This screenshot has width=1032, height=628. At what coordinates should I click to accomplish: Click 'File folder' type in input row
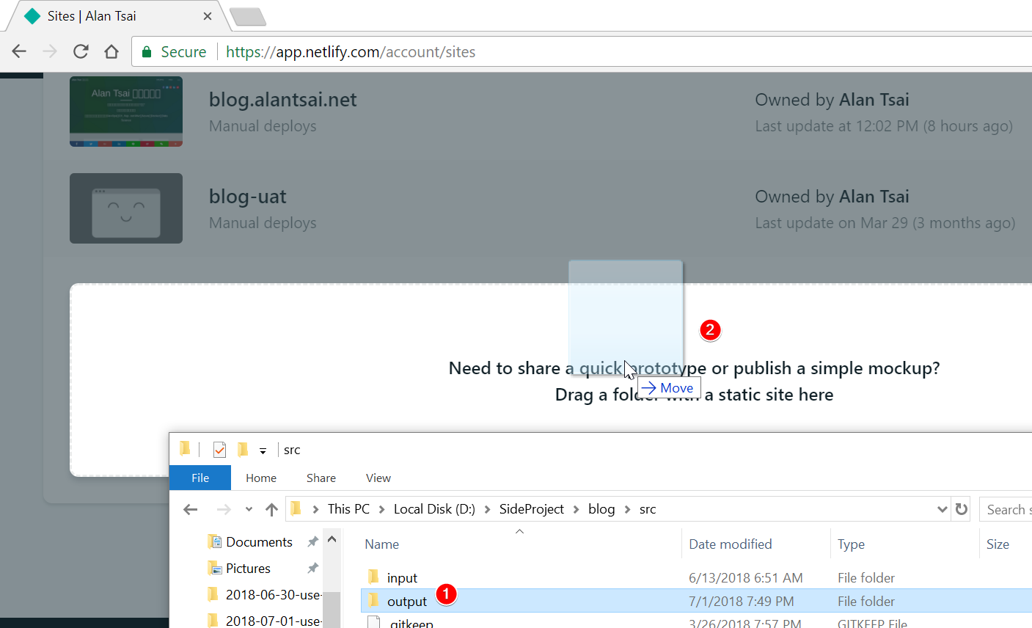[x=866, y=578]
